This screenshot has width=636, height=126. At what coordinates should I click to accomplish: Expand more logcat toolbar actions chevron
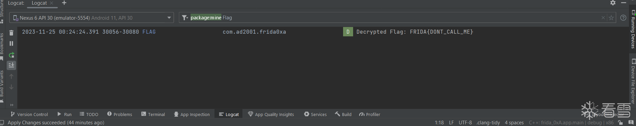click(x=12, y=105)
